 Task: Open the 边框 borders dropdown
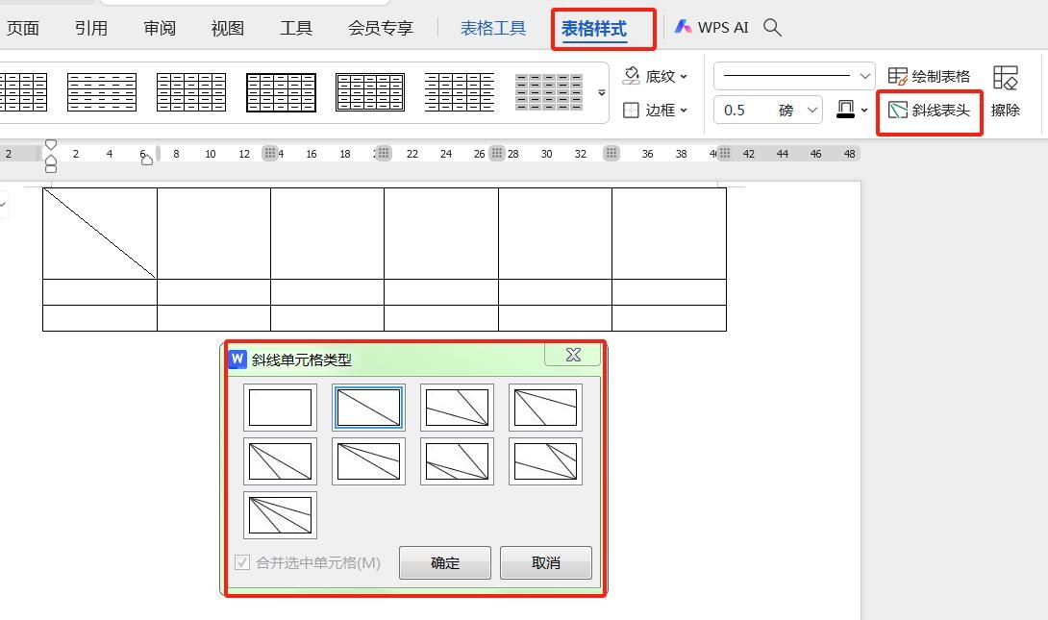(656, 111)
